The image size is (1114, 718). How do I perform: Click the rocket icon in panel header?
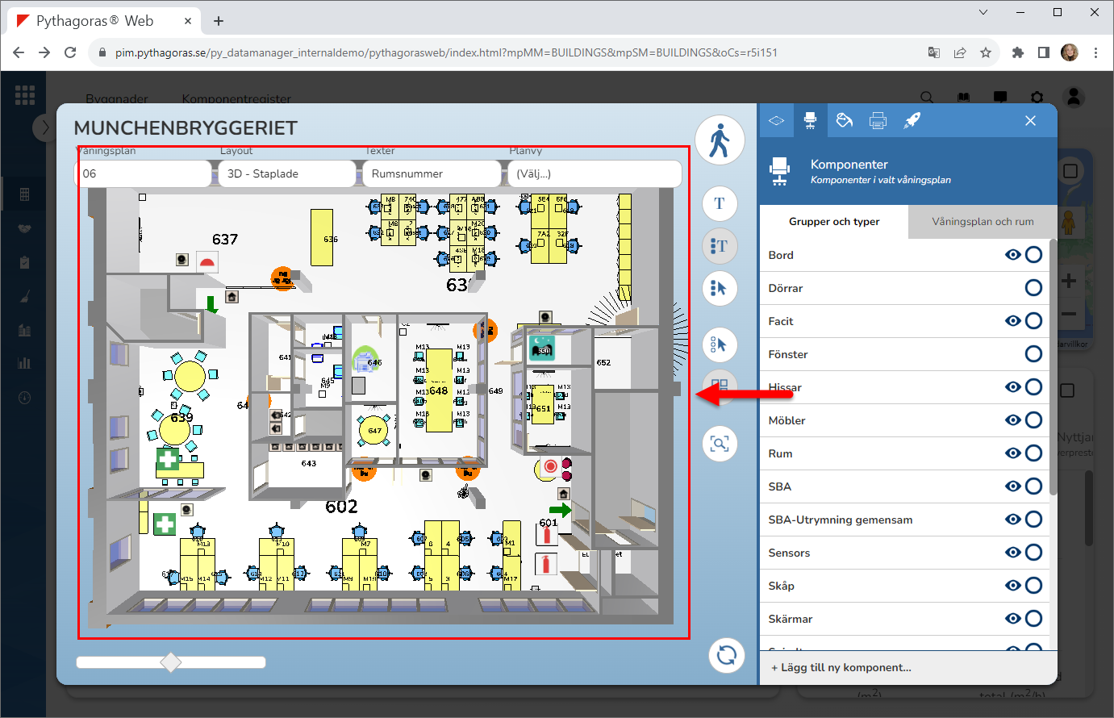pos(912,121)
